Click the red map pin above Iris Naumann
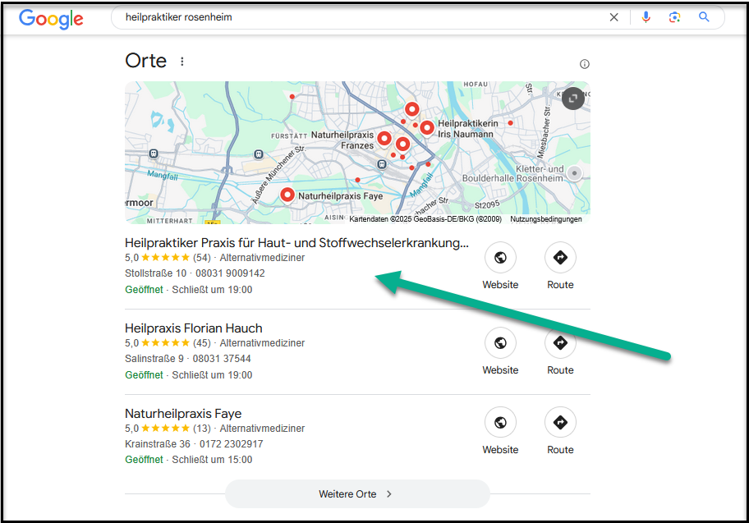The height and width of the screenshot is (523, 749). point(411,110)
